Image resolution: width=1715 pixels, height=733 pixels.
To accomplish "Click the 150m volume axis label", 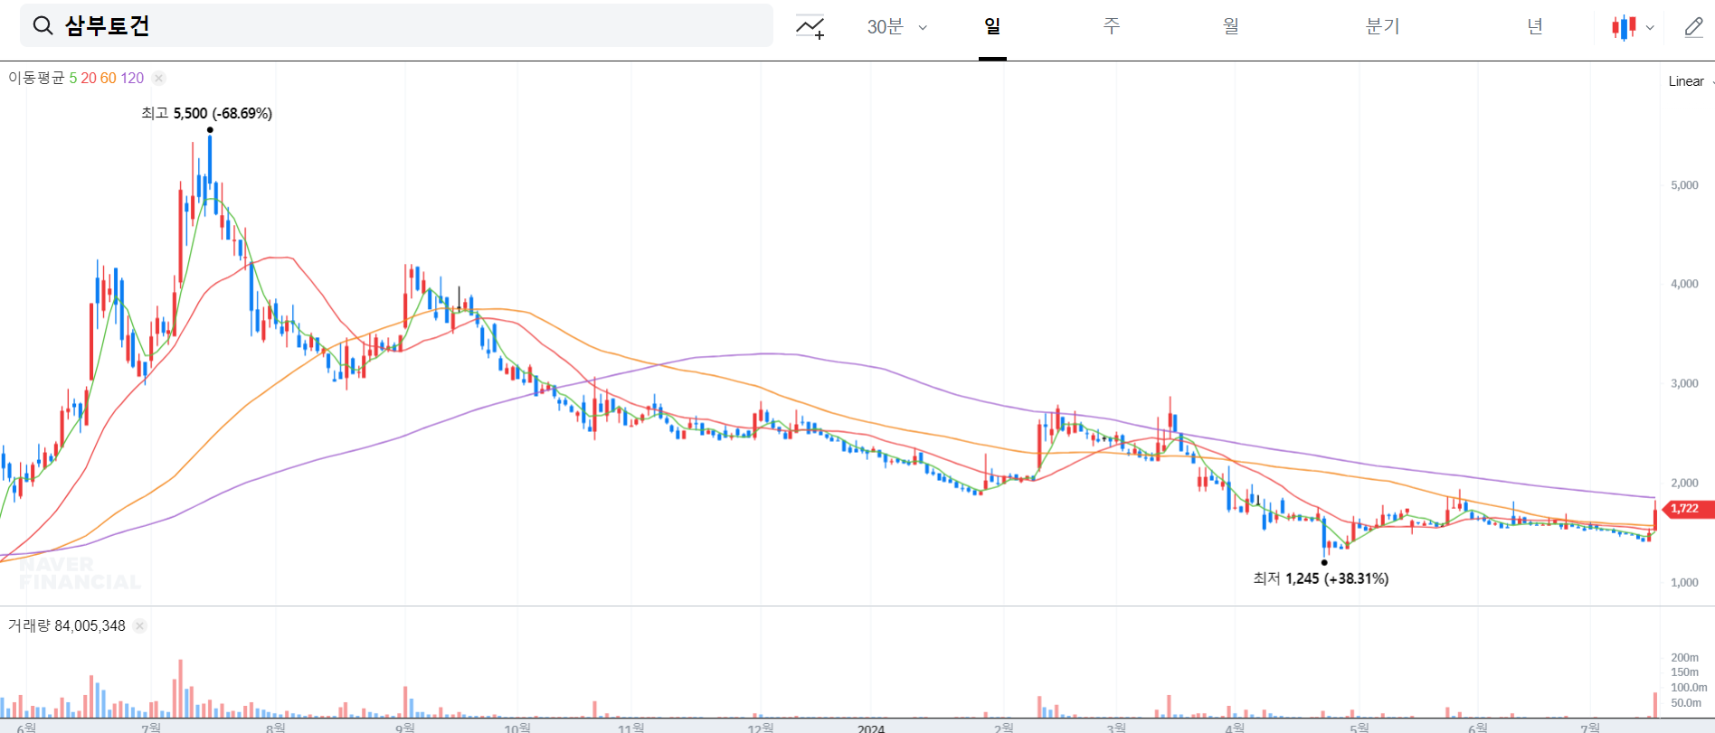I will coord(1684,672).
